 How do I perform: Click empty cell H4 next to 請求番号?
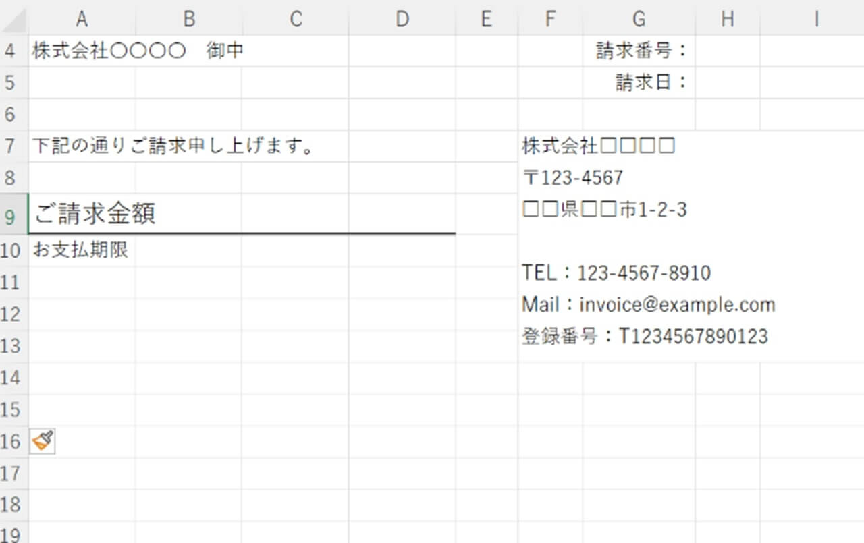728,51
